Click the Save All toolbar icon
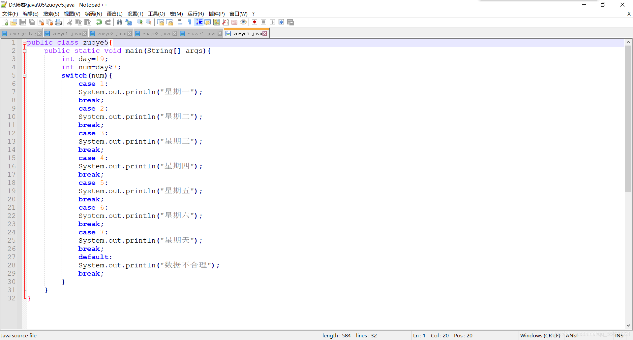Viewport: 633px width, 340px height. pyautogui.click(x=32, y=22)
